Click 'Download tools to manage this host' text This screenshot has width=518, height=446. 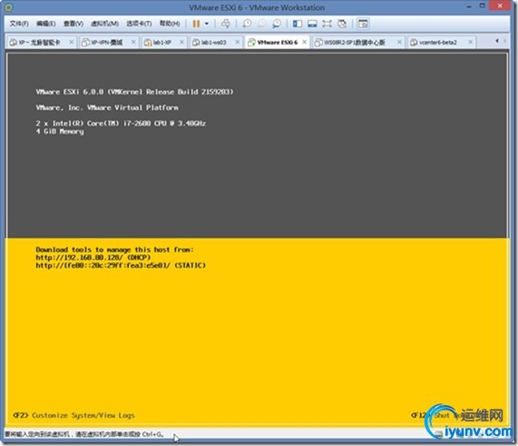coord(114,250)
